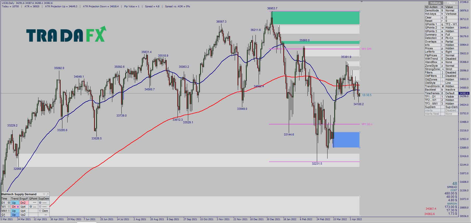
Task: Click the Dem cell in MN1 row
Action: tap(45, 211)
